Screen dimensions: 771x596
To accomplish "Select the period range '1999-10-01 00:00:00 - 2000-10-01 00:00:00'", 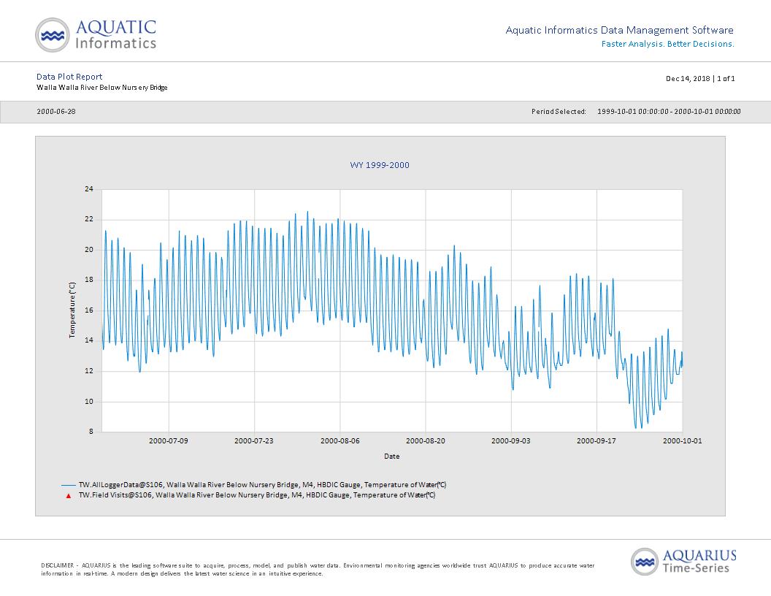I will 669,112.
